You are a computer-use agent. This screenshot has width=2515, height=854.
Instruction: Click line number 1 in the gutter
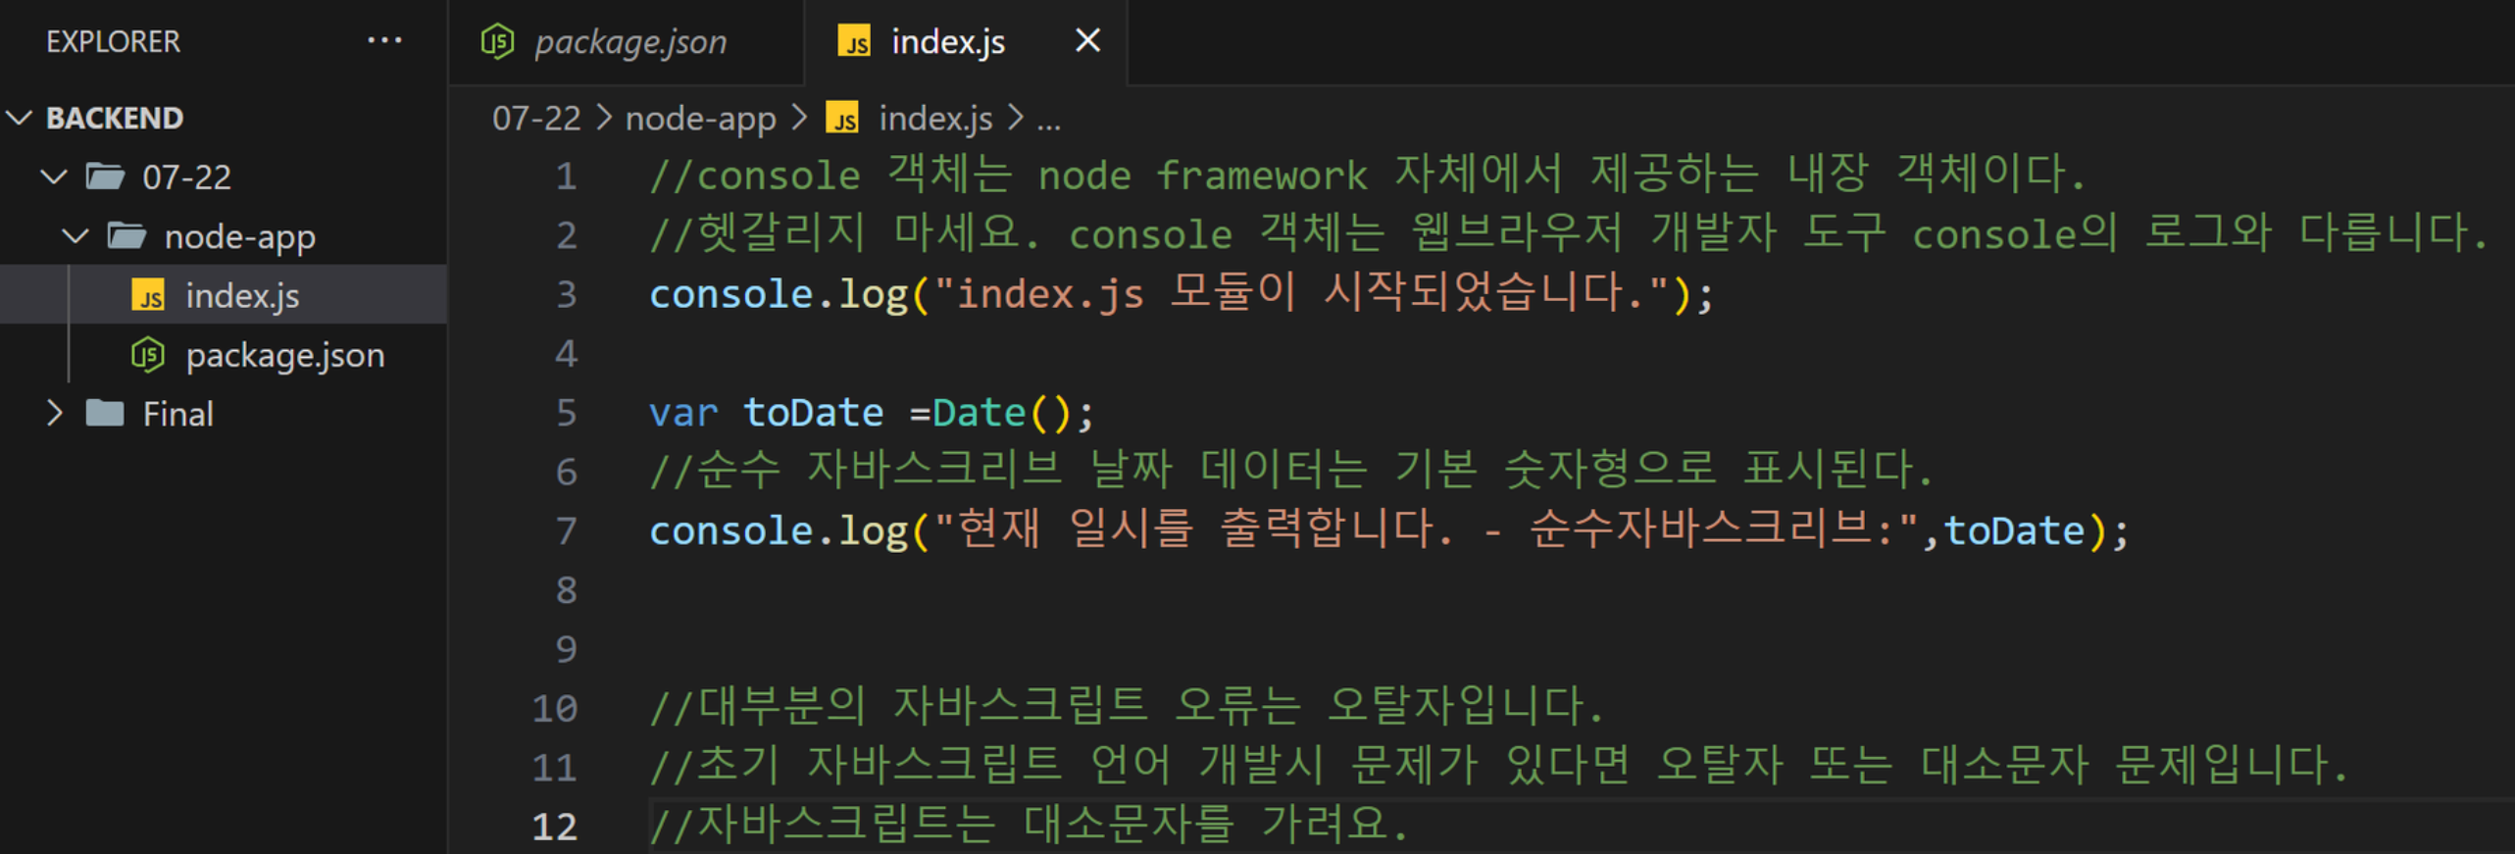[566, 176]
